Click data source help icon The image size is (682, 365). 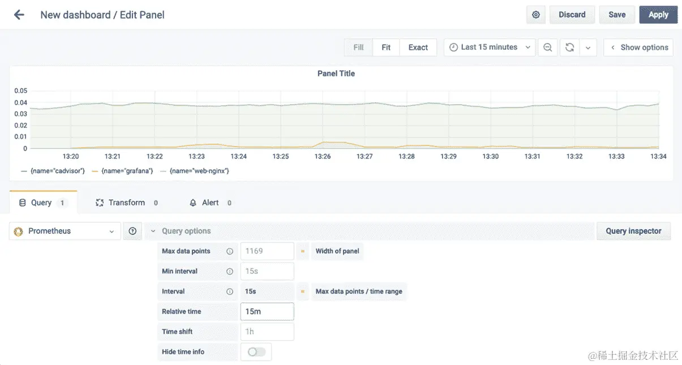coord(133,231)
